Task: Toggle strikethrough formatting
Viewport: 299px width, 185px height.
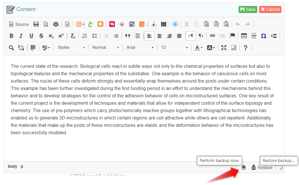Action: click(x=41, y=36)
